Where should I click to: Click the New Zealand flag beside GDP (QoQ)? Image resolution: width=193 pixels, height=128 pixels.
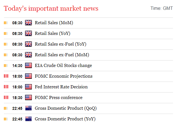(x=28, y=108)
